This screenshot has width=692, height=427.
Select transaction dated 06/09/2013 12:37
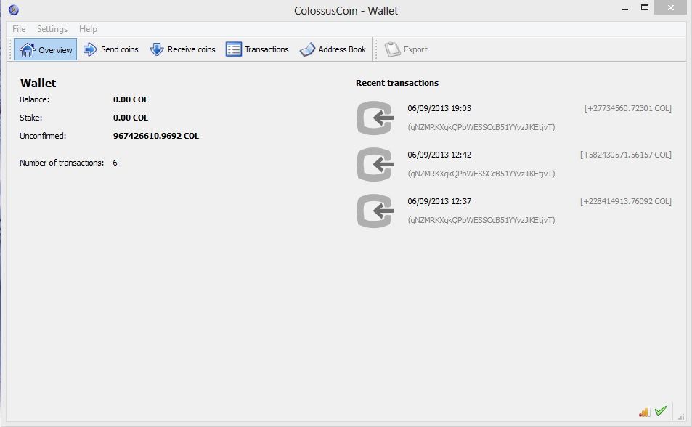(x=439, y=201)
